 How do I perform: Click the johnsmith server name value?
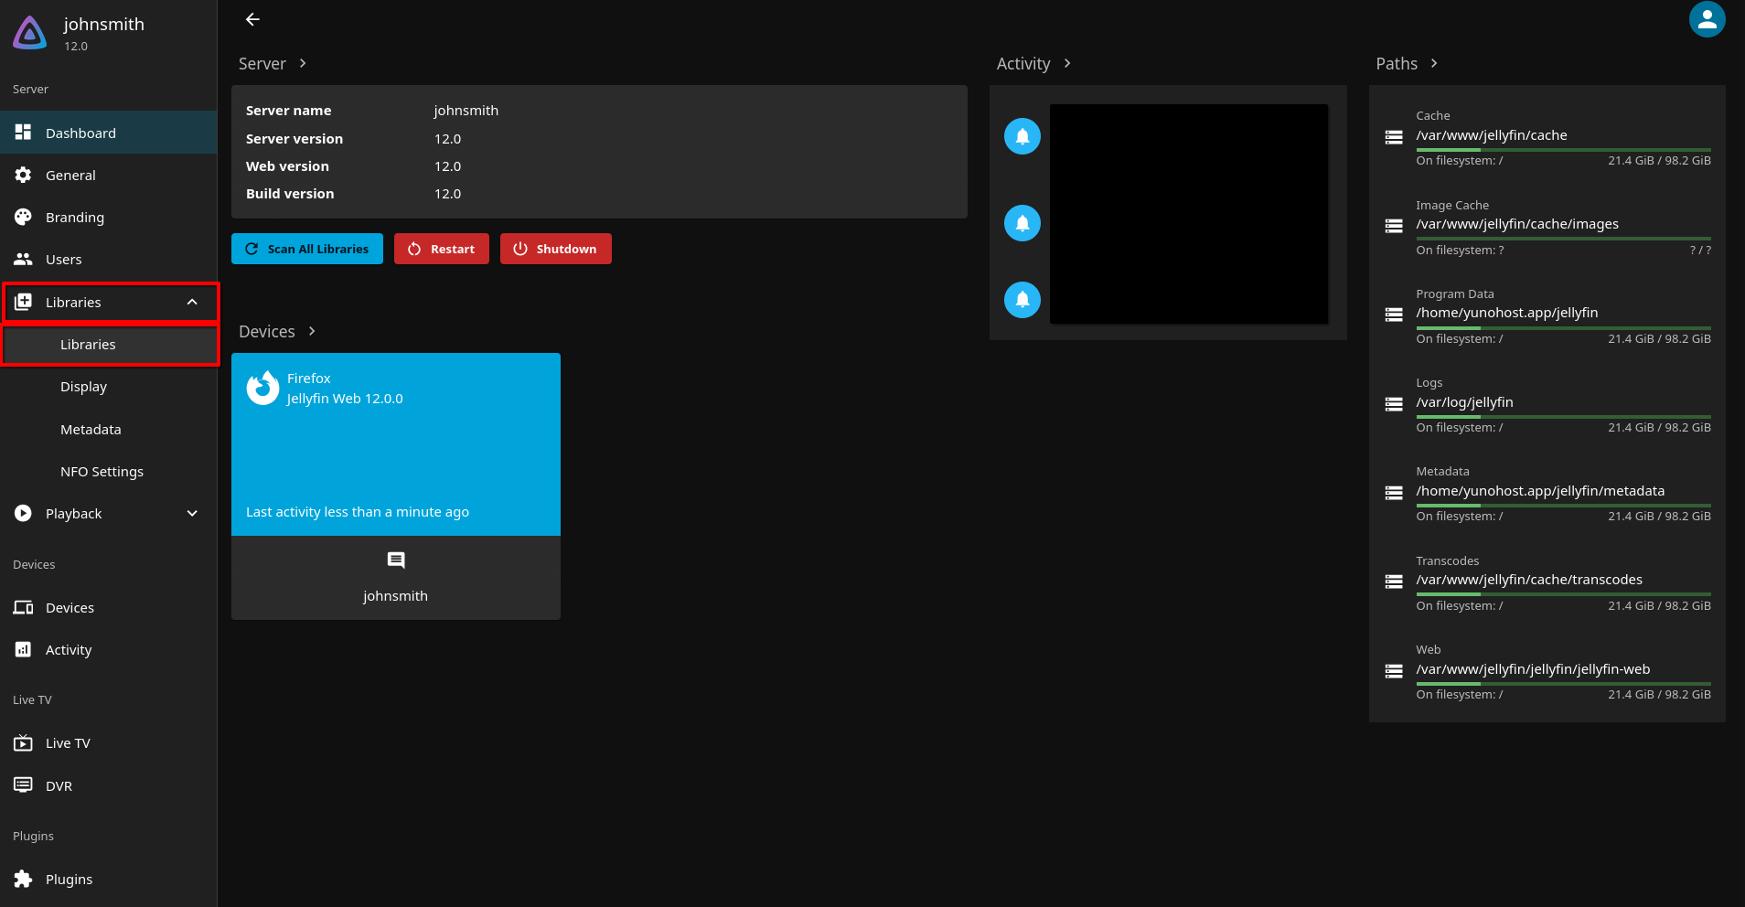[466, 111]
